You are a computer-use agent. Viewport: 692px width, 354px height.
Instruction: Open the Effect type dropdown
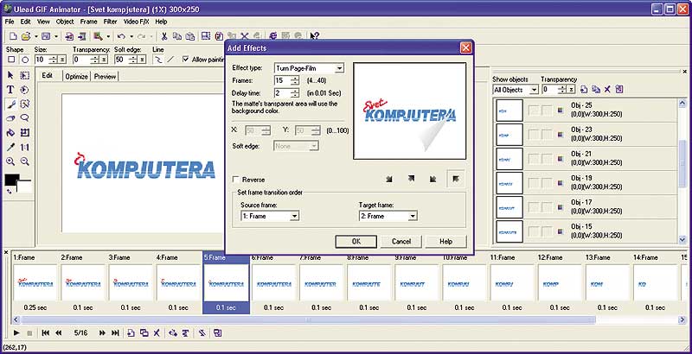[339, 68]
